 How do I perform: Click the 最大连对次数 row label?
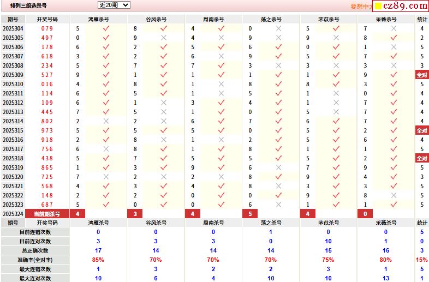point(35,278)
